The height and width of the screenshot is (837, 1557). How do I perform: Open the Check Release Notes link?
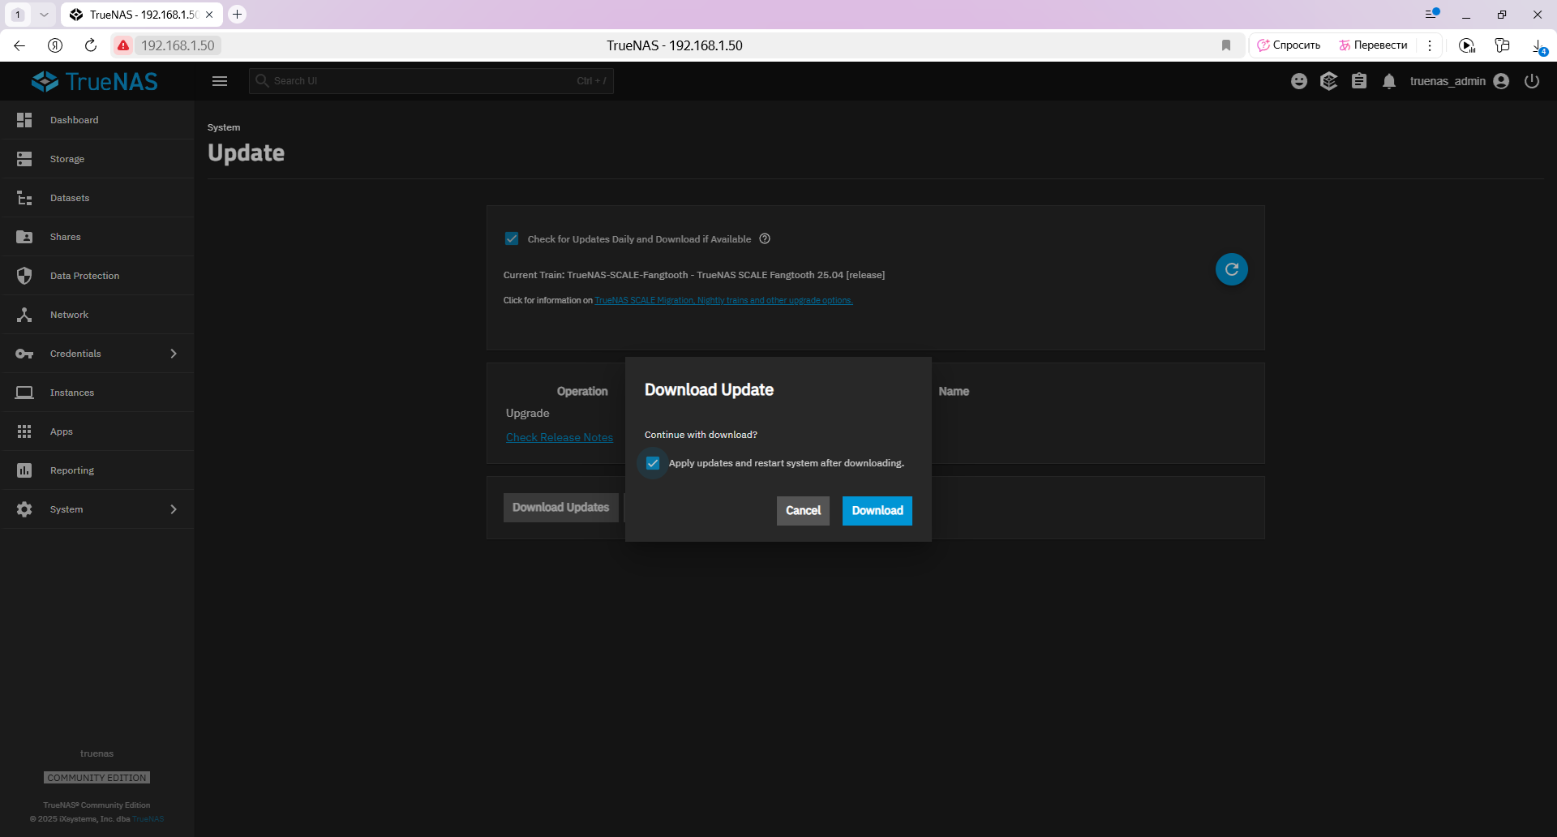point(560,437)
